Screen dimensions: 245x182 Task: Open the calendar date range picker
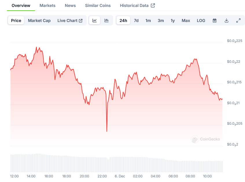click(215, 21)
